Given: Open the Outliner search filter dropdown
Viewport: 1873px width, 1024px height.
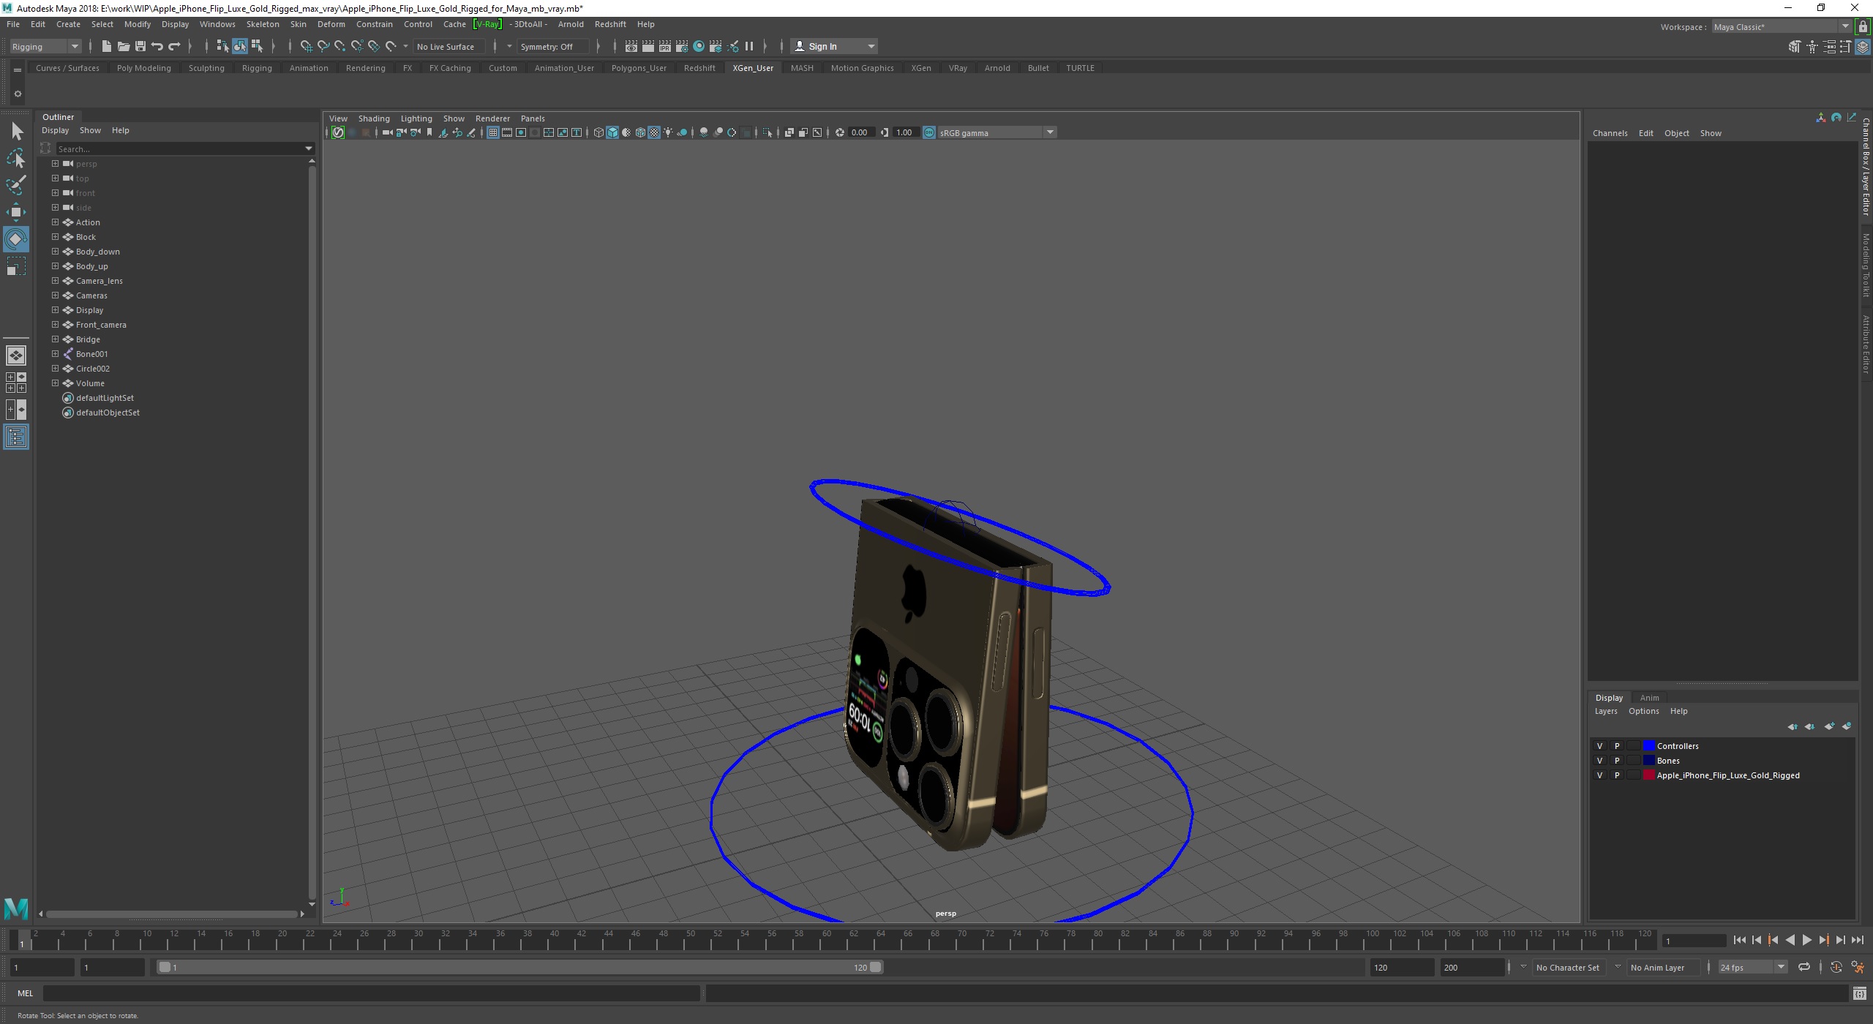Looking at the screenshot, I should pyautogui.click(x=309, y=148).
